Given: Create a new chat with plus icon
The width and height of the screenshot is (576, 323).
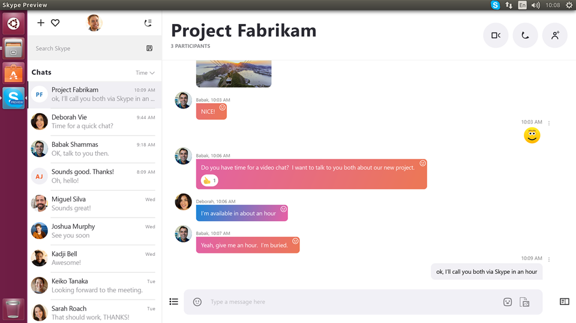Looking at the screenshot, I should [41, 23].
